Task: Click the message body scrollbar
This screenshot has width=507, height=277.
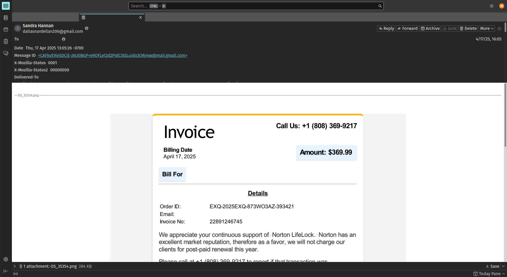Action: [x=505, y=115]
